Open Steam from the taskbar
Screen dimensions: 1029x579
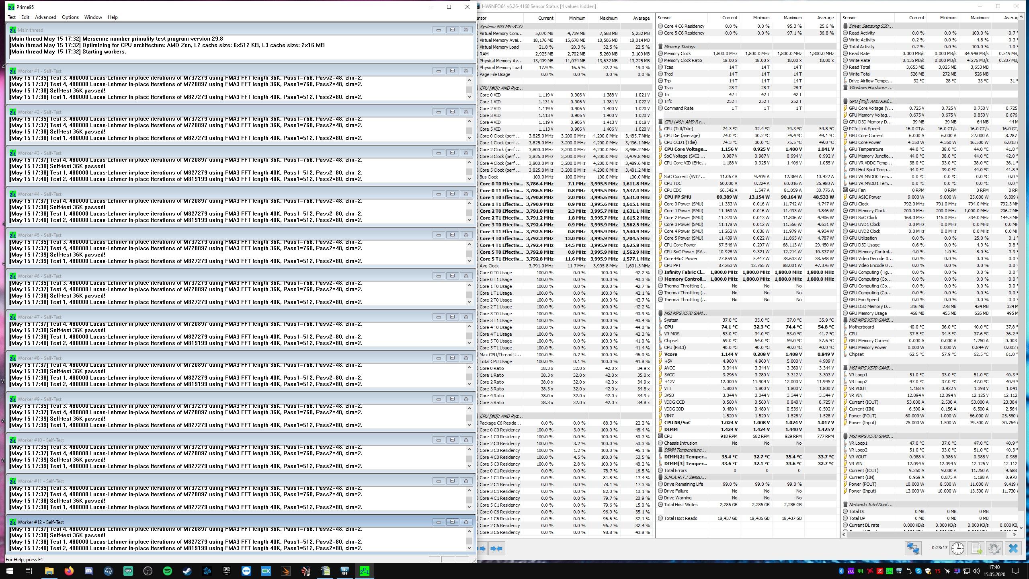click(187, 571)
